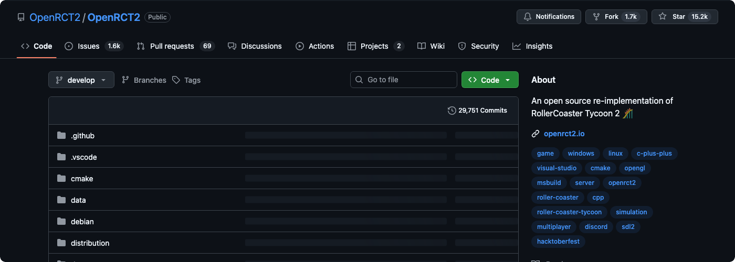
Task: Open the commit history clock icon
Action: [x=451, y=111]
